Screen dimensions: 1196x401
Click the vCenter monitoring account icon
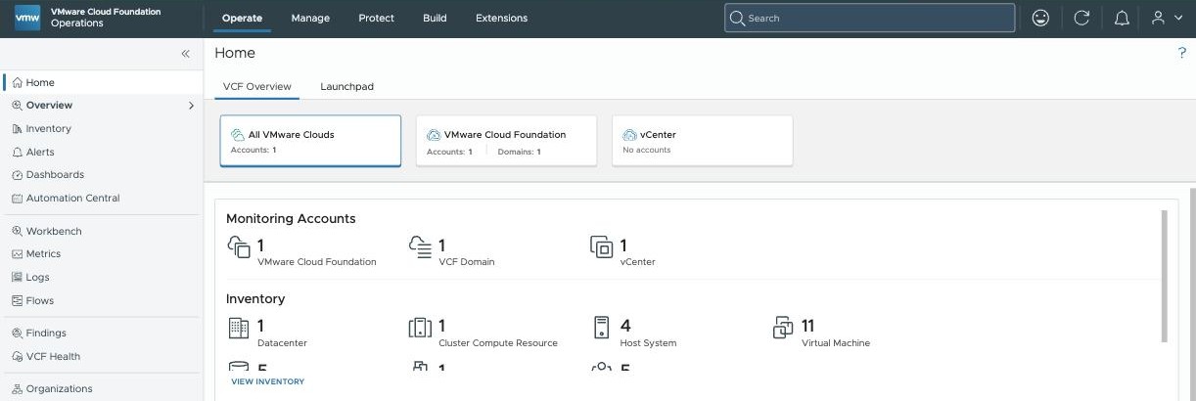tap(602, 247)
